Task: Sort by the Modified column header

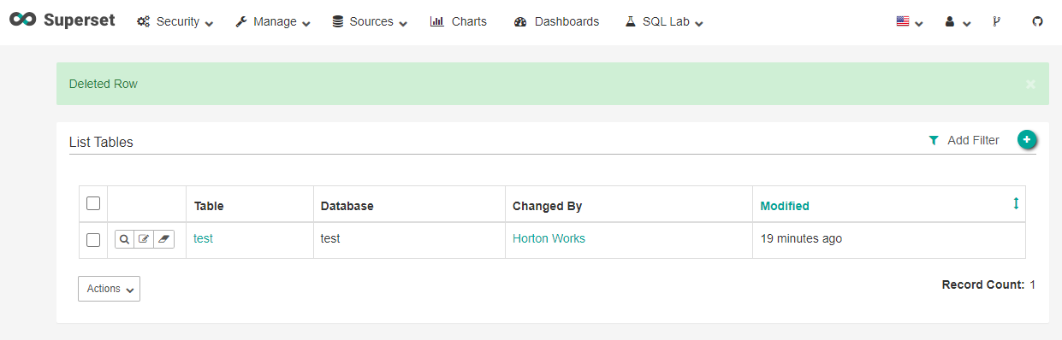Action: pos(785,206)
